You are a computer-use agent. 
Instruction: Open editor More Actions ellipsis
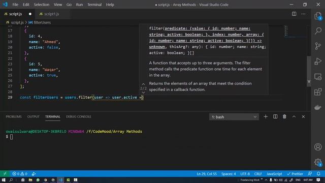pos(304,14)
